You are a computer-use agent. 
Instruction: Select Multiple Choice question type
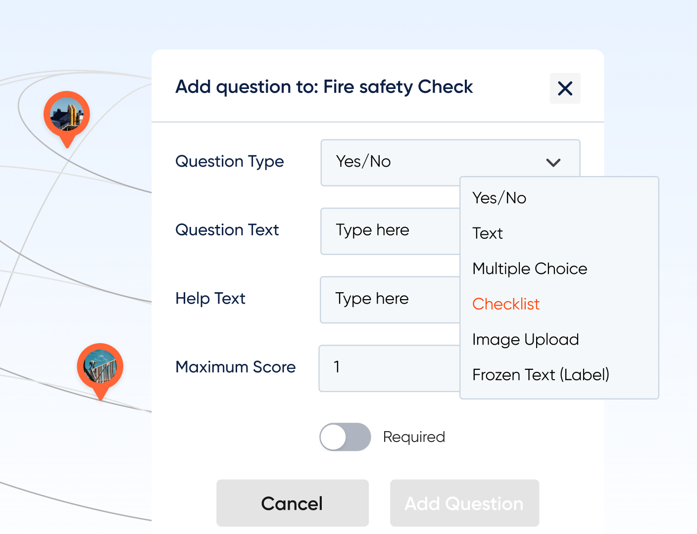530,268
